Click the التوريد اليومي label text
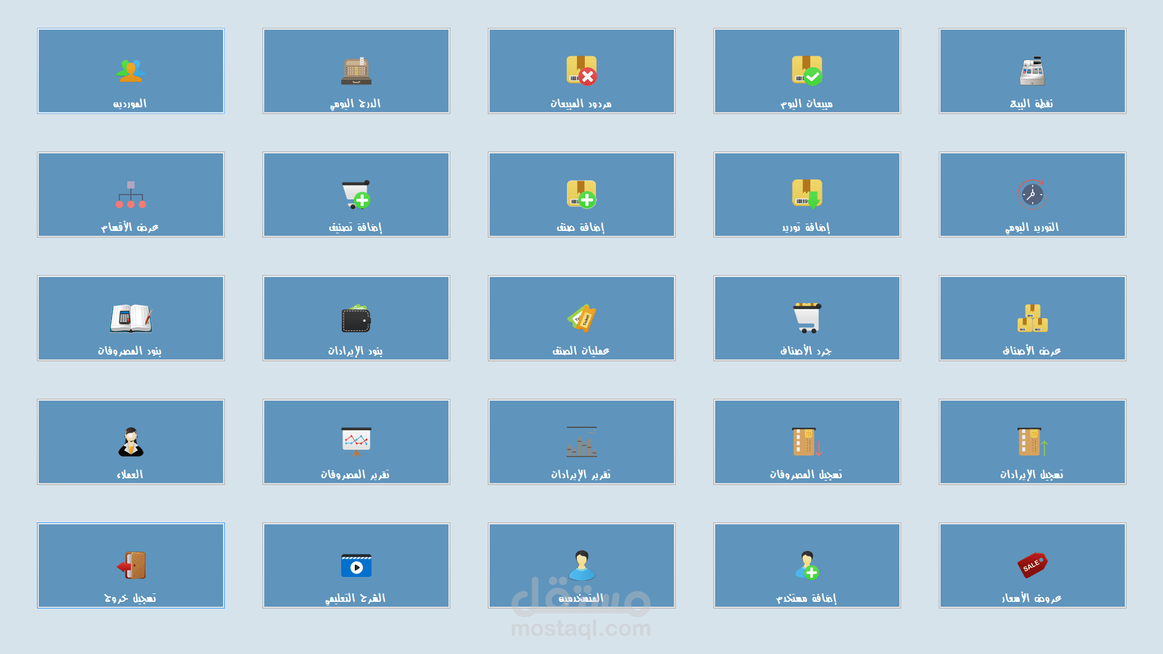 [1031, 227]
